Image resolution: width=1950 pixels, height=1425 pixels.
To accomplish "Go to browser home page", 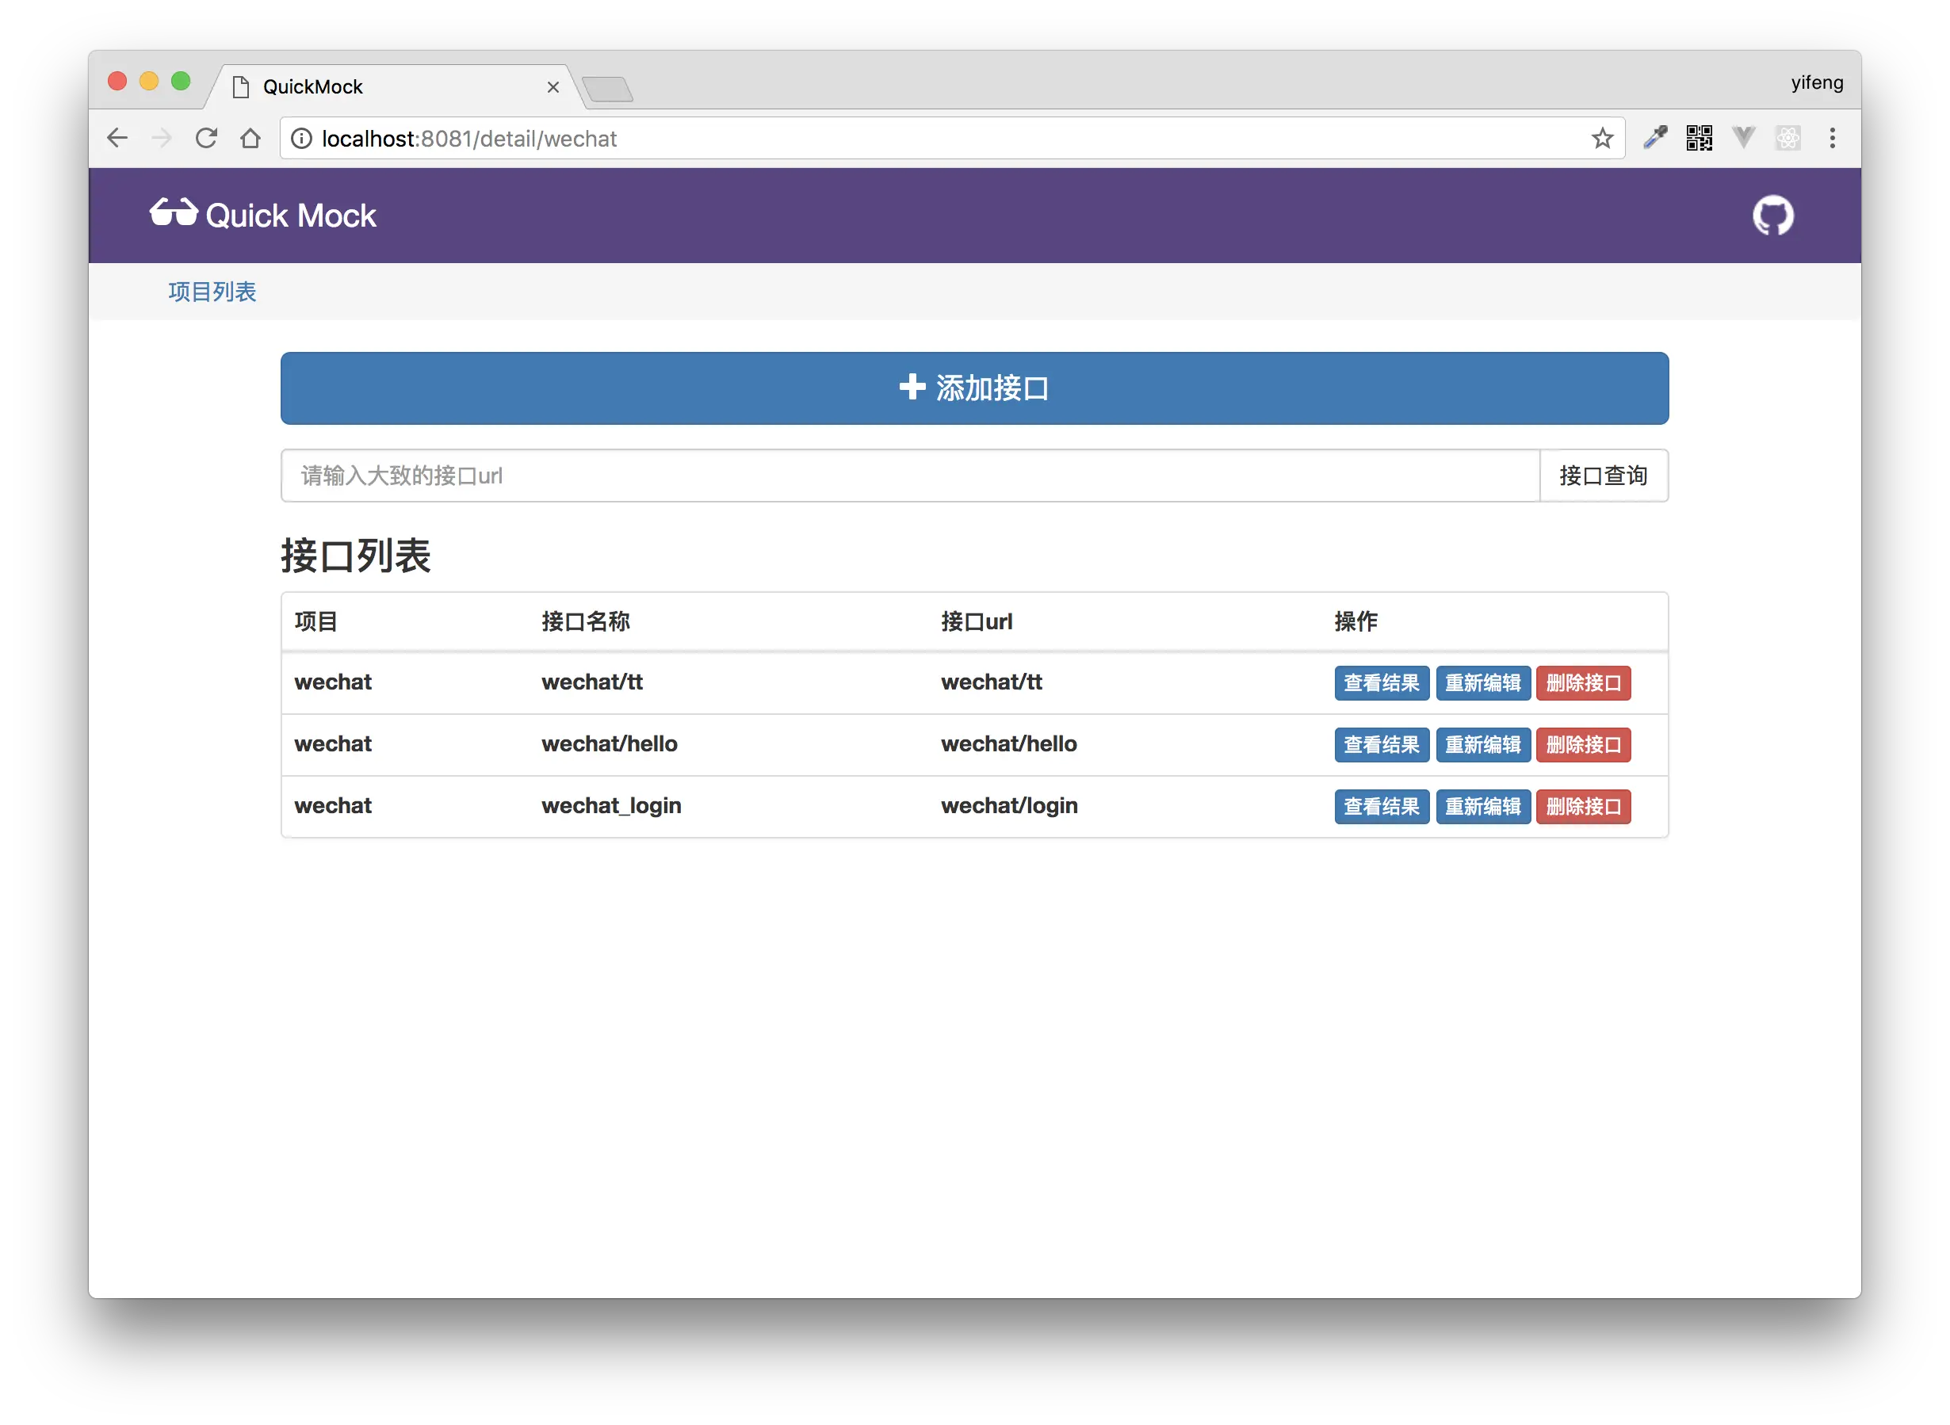I will (250, 138).
